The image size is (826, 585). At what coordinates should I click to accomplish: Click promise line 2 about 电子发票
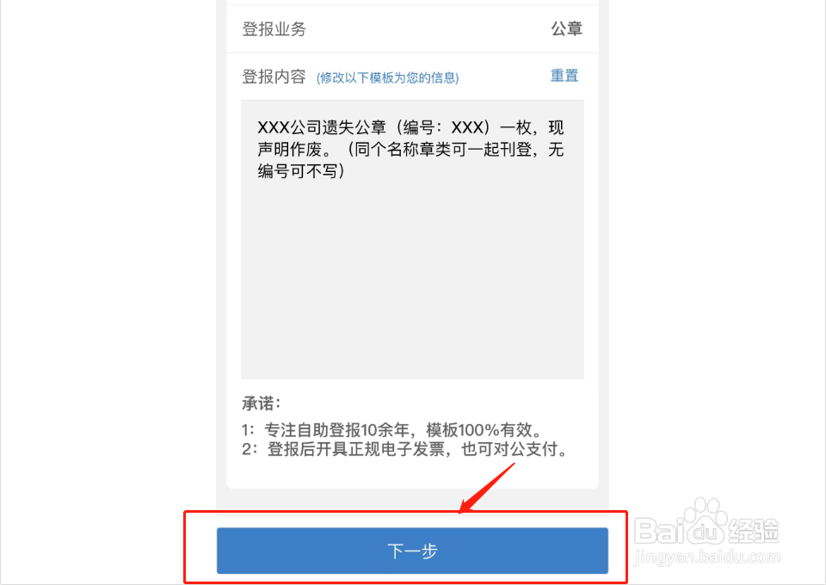404,449
